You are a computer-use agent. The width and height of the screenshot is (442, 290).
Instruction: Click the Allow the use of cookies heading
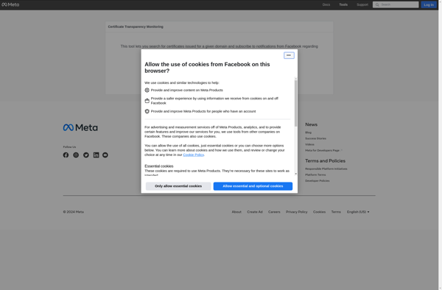tap(207, 68)
